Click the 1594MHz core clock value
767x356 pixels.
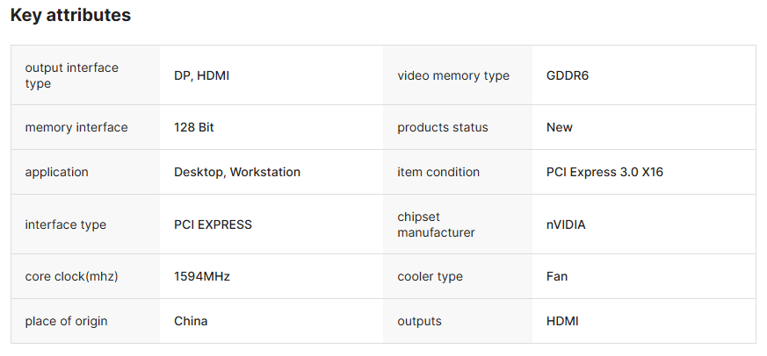pyautogui.click(x=202, y=276)
